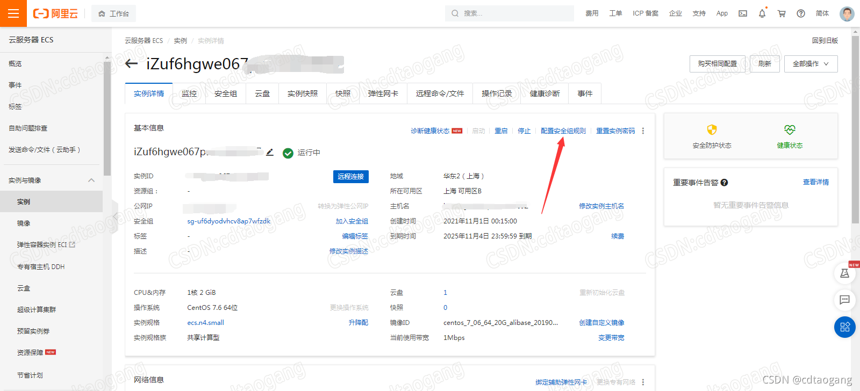Open more actions in 网络信息 header
860x391 pixels.
(x=643, y=382)
